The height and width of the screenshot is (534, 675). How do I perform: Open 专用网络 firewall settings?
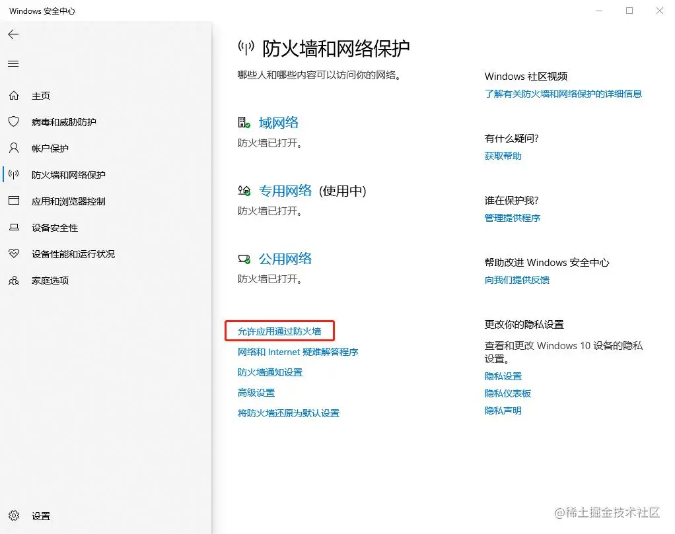click(x=285, y=191)
